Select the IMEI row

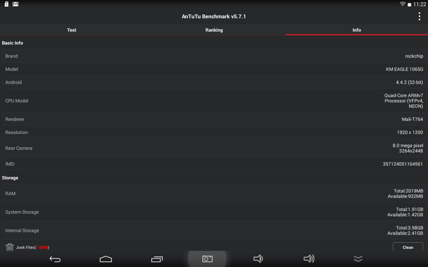pos(214,164)
